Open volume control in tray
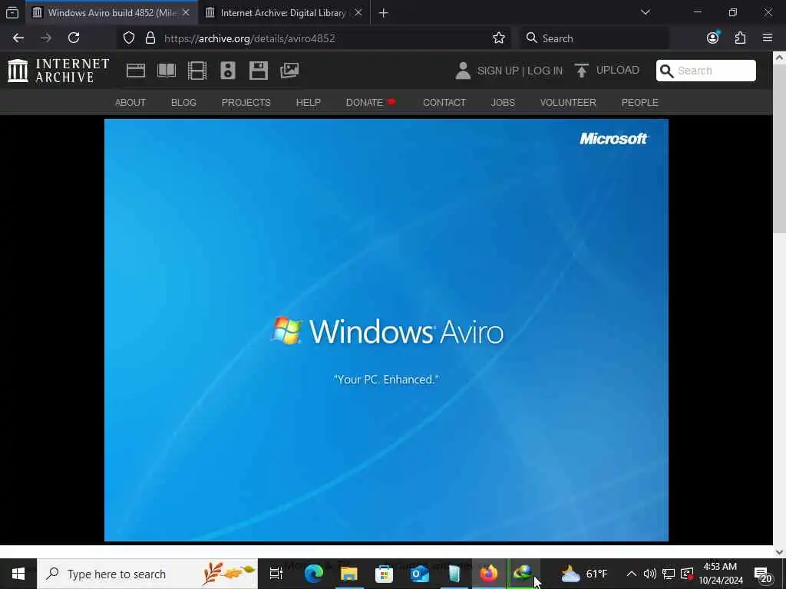786x589 pixels. (x=649, y=574)
